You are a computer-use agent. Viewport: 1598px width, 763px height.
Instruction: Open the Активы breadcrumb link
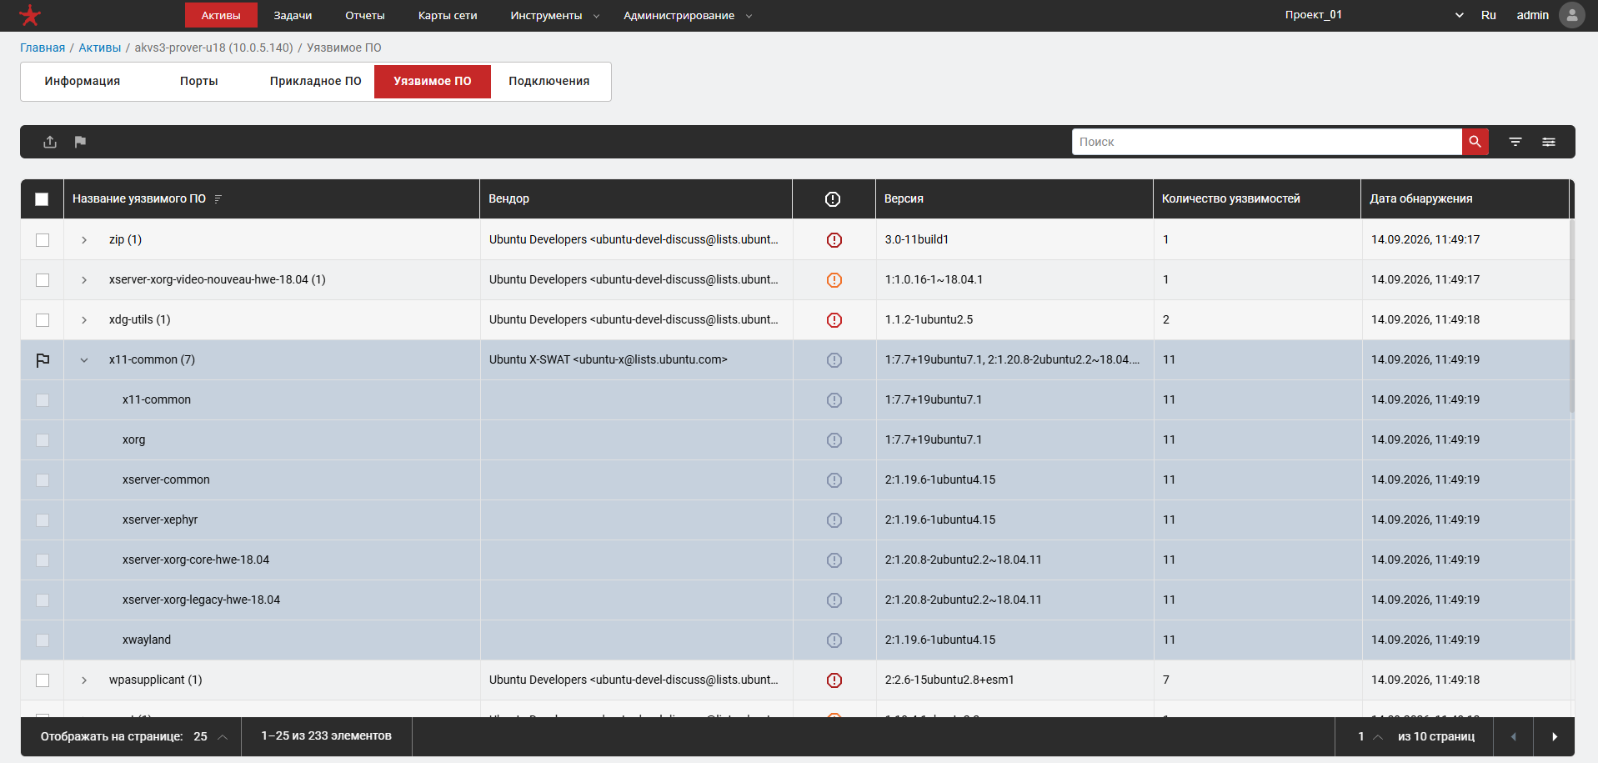pyautogui.click(x=100, y=48)
